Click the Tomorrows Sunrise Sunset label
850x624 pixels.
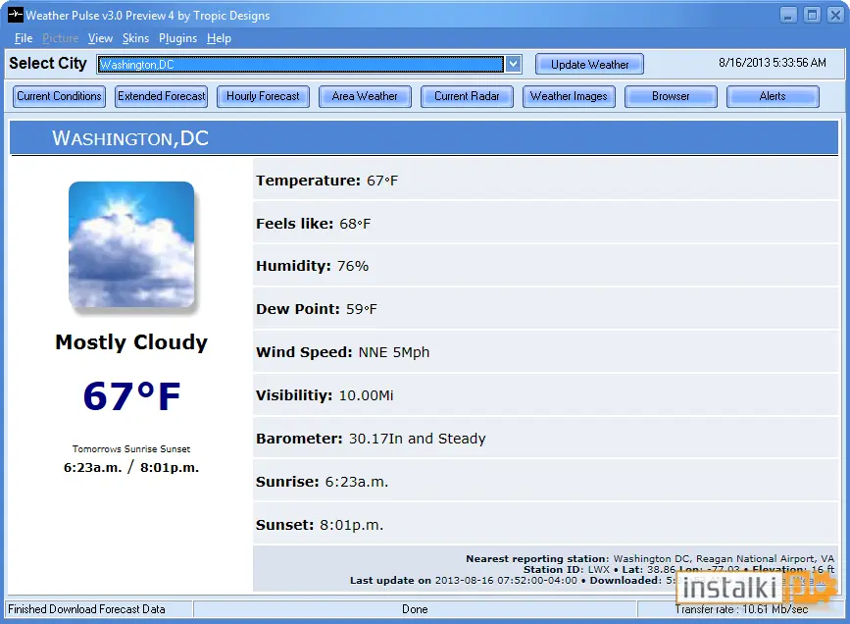coord(131,449)
